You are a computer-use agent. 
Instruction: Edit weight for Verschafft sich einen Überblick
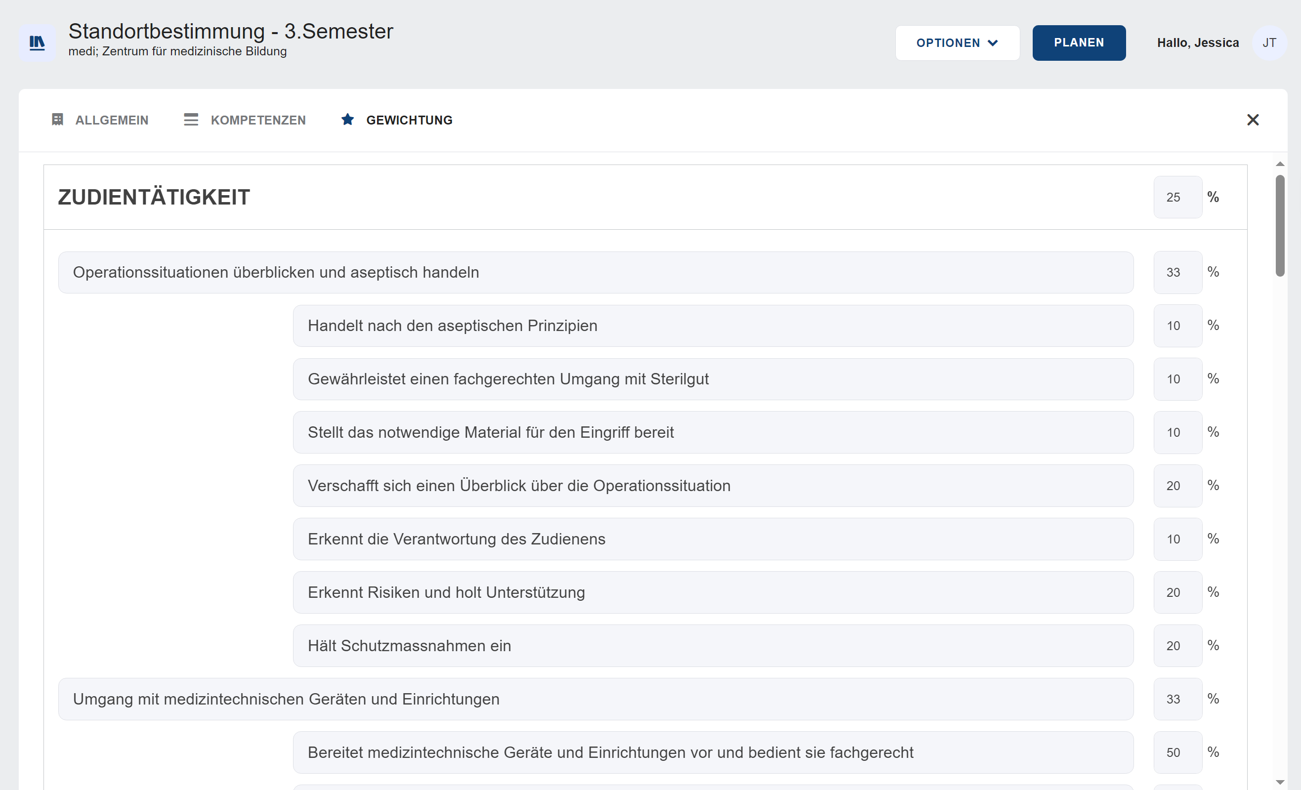pos(1177,486)
